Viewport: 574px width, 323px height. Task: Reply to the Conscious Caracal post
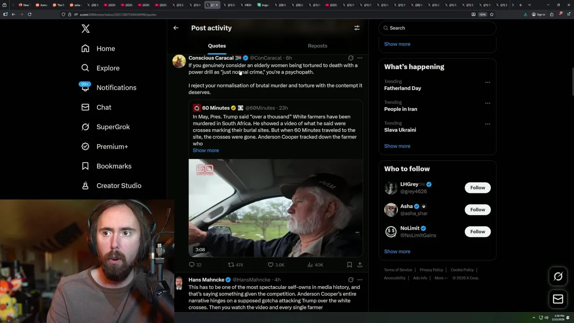coord(195,265)
